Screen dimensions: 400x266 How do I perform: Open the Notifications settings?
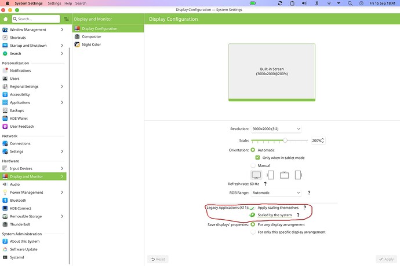33,71
